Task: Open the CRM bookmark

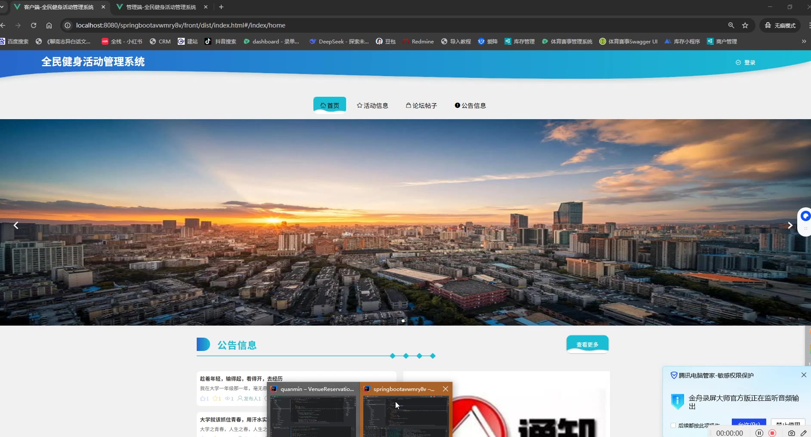Action: tap(160, 41)
